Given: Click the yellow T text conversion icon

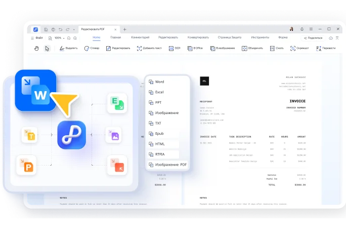Looking at the screenshot, I should coord(29,135).
